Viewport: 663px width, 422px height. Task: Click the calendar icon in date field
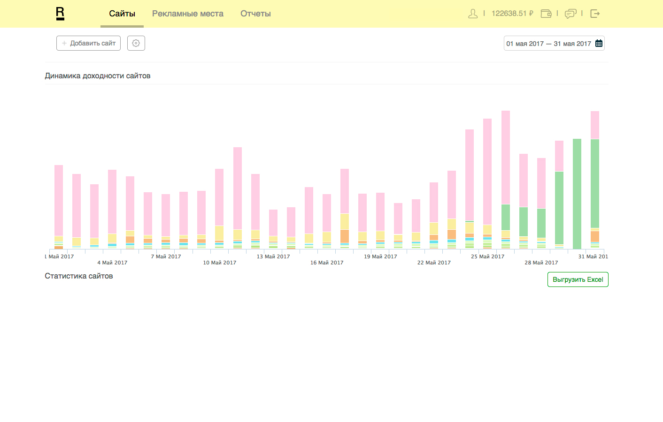[599, 43]
